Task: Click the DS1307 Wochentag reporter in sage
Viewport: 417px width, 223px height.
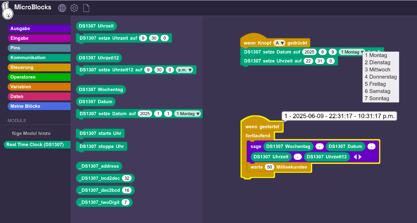Action: coord(288,146)
